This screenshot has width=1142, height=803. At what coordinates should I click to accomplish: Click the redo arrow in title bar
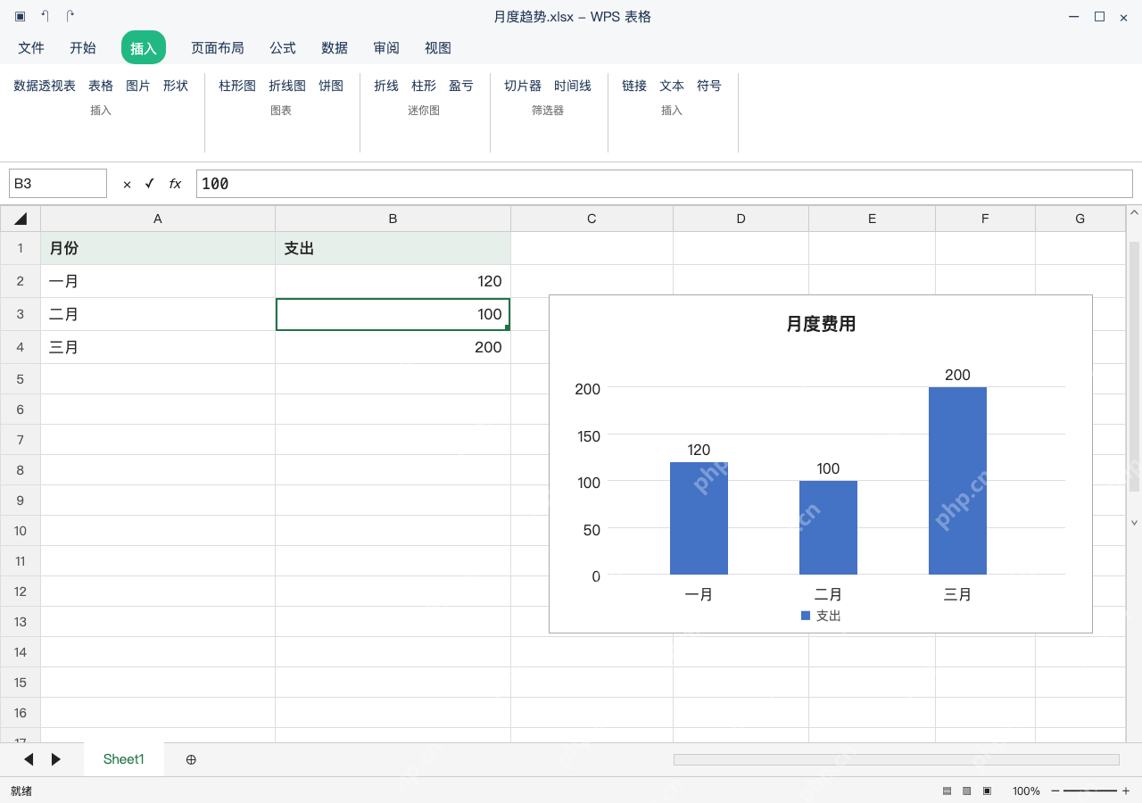tap(70, 16)
